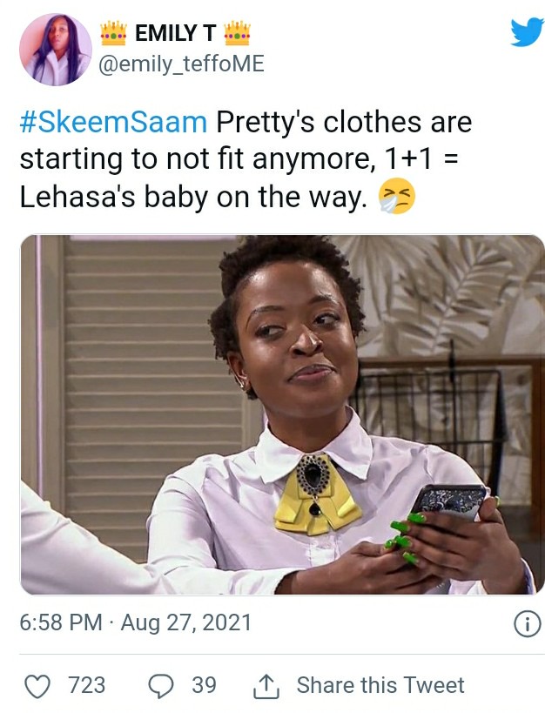
Task: Click the Twitter bird logo
Action: point(527,32)
